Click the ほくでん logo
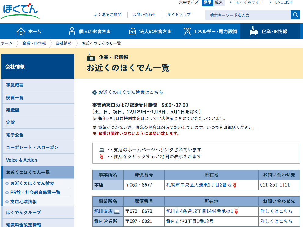Image resolution: width=303 pixels, height=227 pixels. click(x=20, y=11)
